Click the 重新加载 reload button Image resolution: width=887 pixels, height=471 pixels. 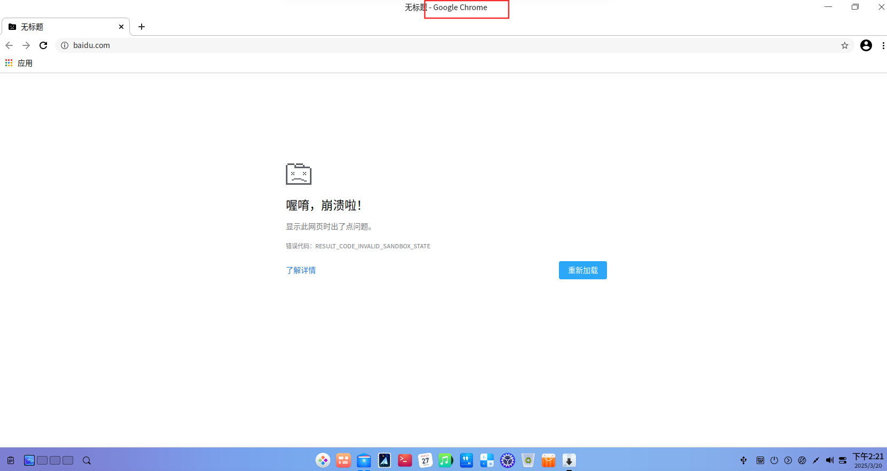point(583,270)
